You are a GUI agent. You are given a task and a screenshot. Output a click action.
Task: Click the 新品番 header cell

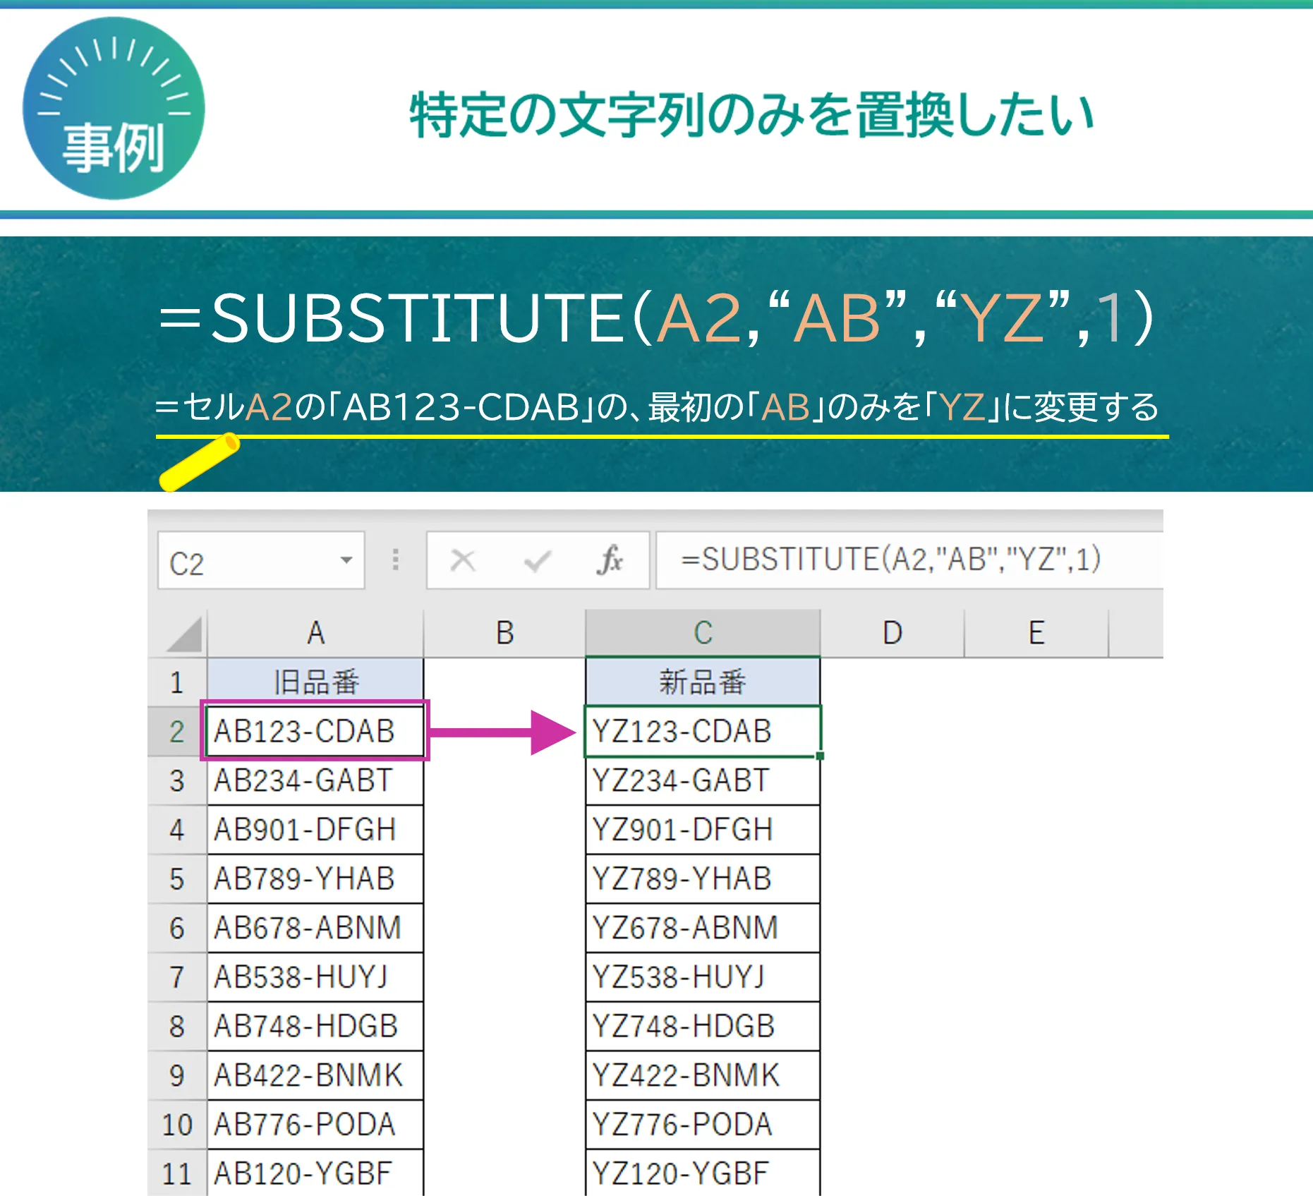pyautogui.click(x=703, y=682)
